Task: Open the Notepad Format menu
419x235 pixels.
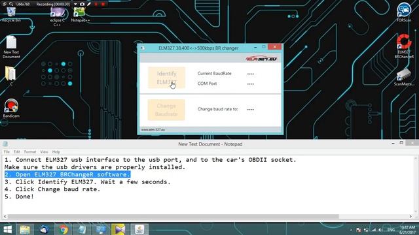Action: point(30,152)
